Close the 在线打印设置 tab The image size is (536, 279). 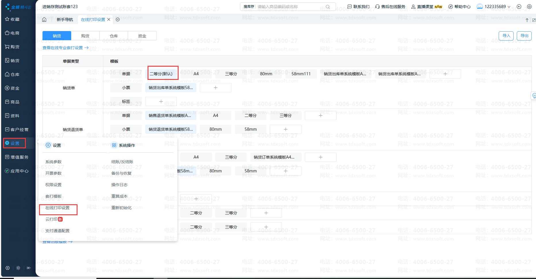click(109, 20)
